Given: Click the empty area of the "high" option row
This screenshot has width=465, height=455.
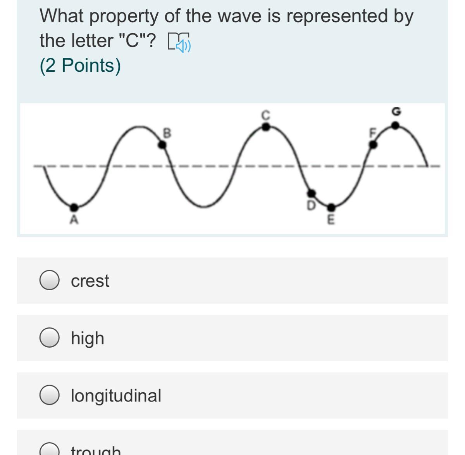Looking at the screenshot, I should (271, 338).
